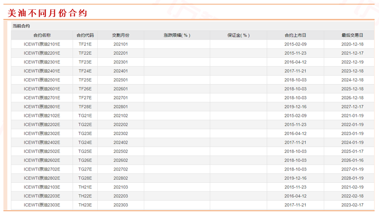Select contract name ICEWTI原油2501E
Image resolution: width=379 pixels, height=215 pixels.
coord(42,80)
